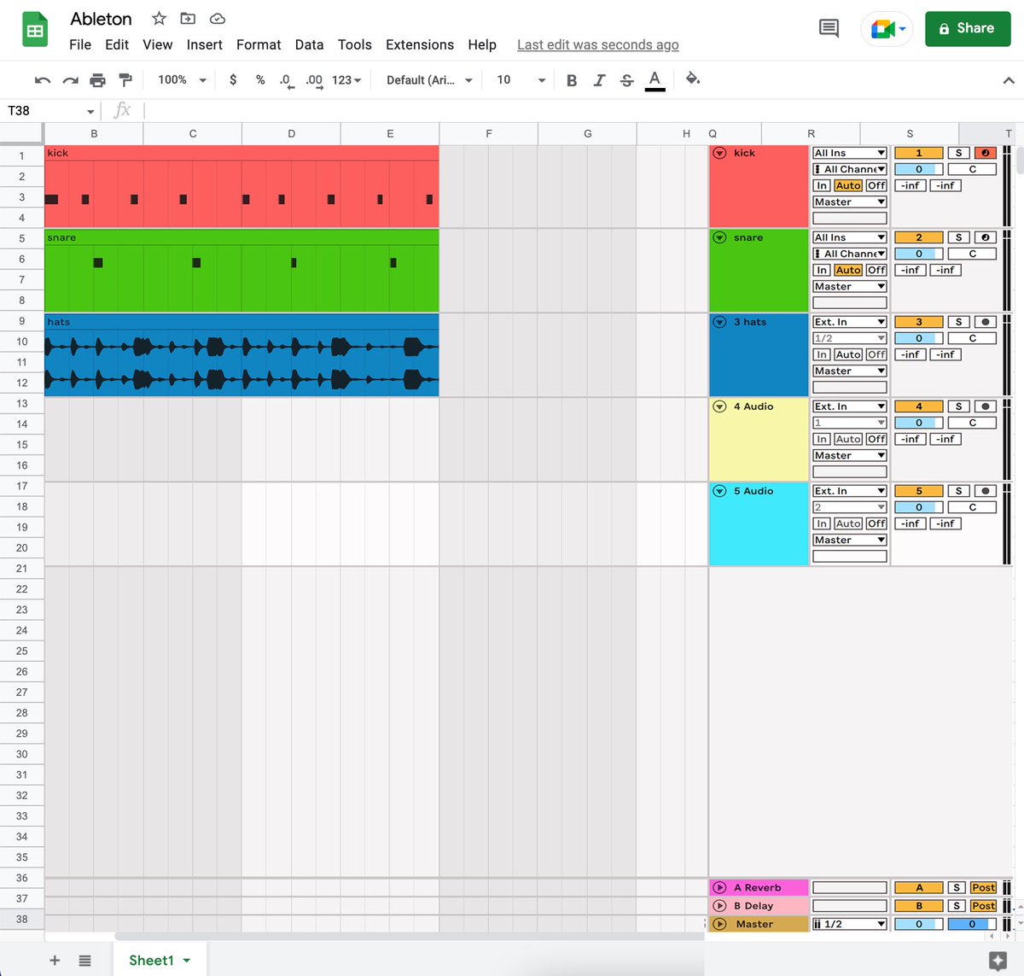Enable Solo on the snare track
Screen dimensions: 1024x976
point(958,237)
